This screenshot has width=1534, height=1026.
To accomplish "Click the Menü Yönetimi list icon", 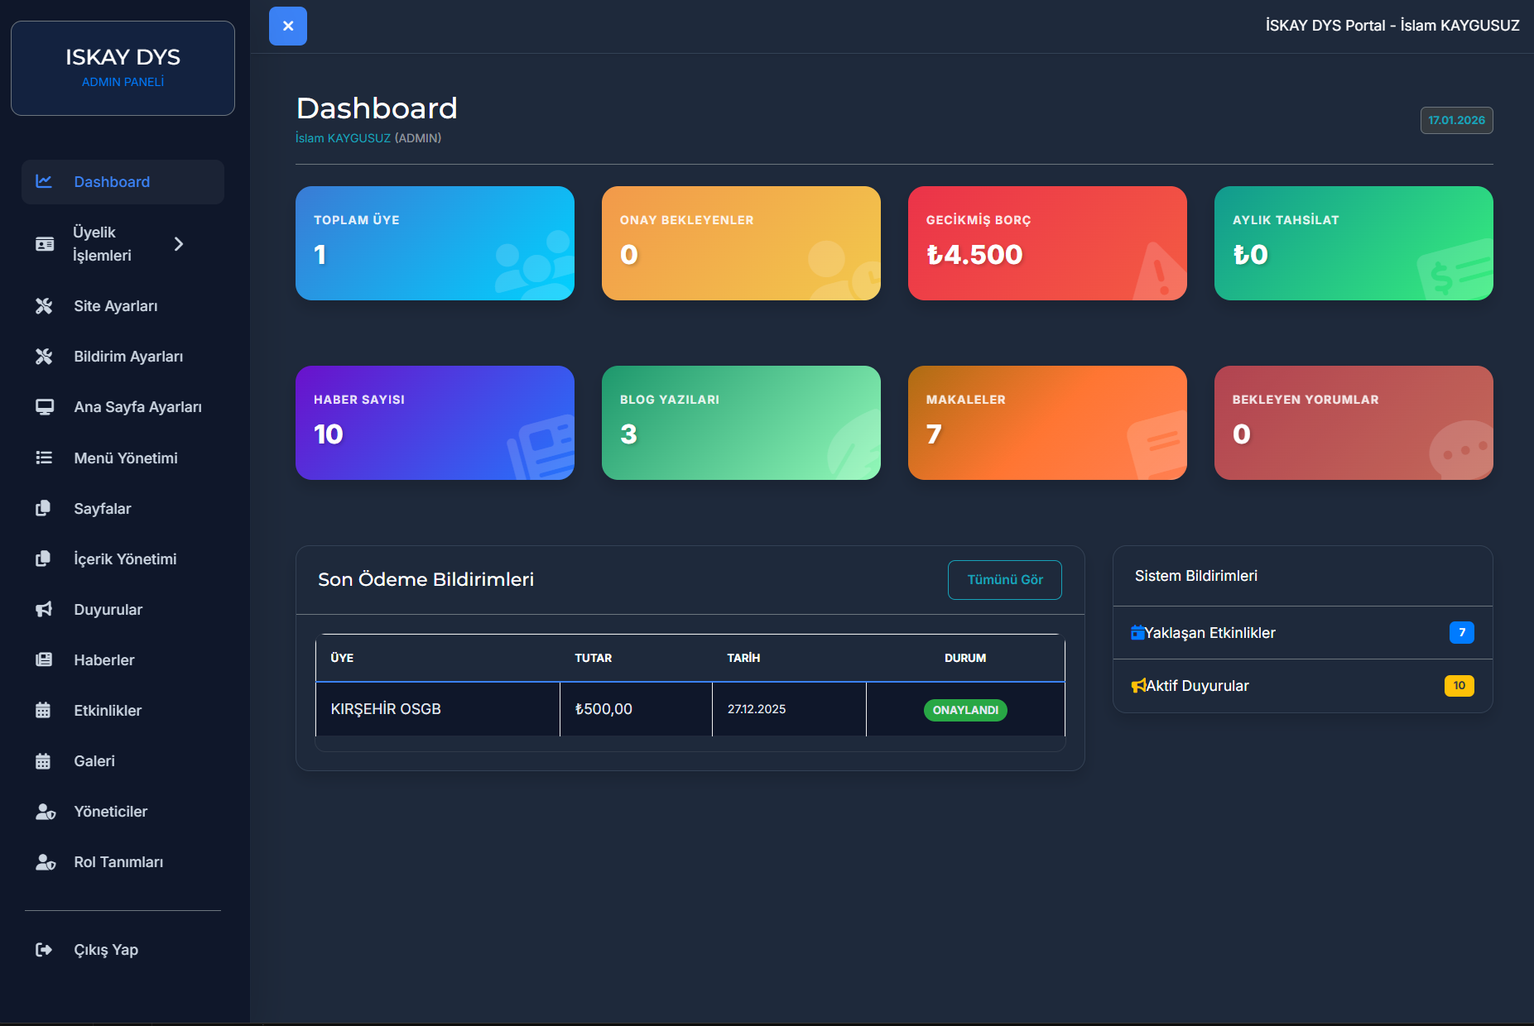I will tap(44, 458).
